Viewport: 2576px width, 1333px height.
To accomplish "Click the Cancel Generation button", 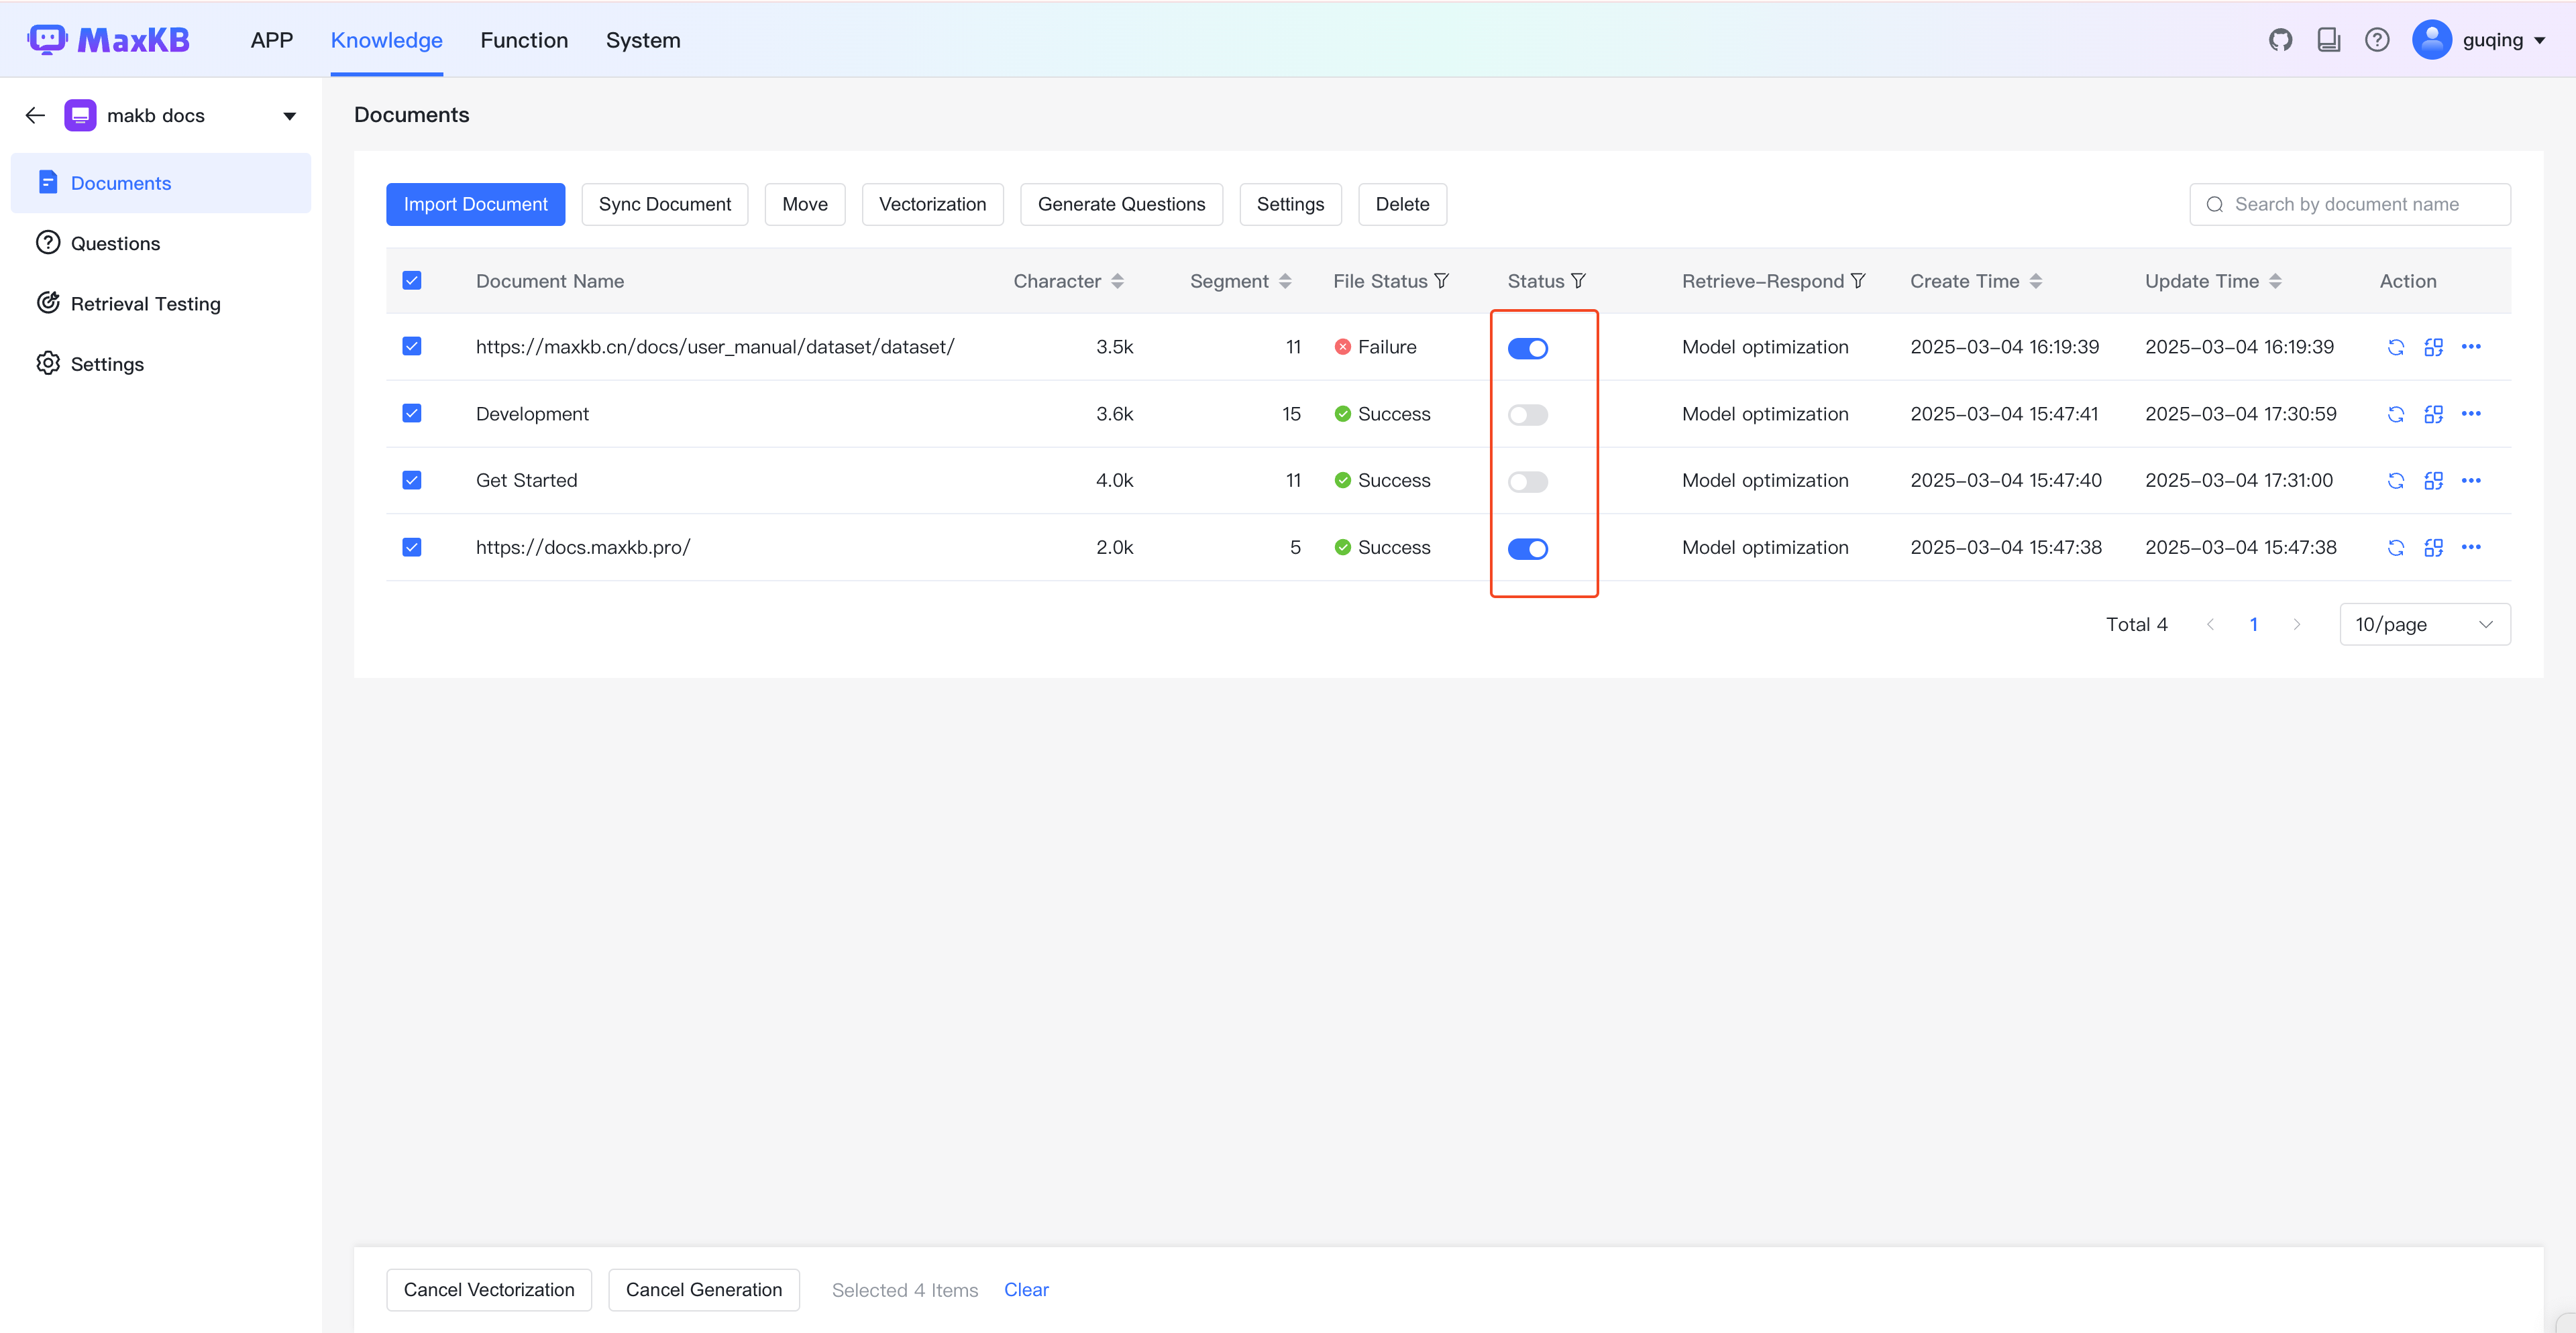I will (704, 1290).
